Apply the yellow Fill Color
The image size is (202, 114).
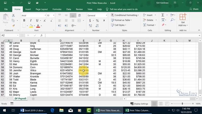[x=31, y=26]
